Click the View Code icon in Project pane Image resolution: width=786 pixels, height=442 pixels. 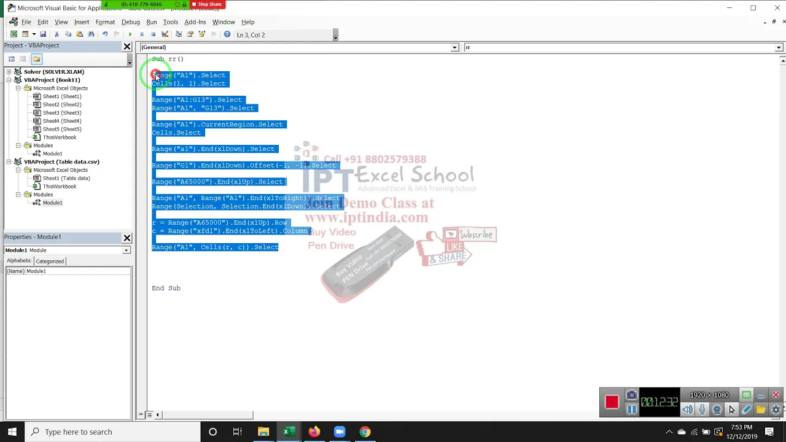(x=11, y=59)
